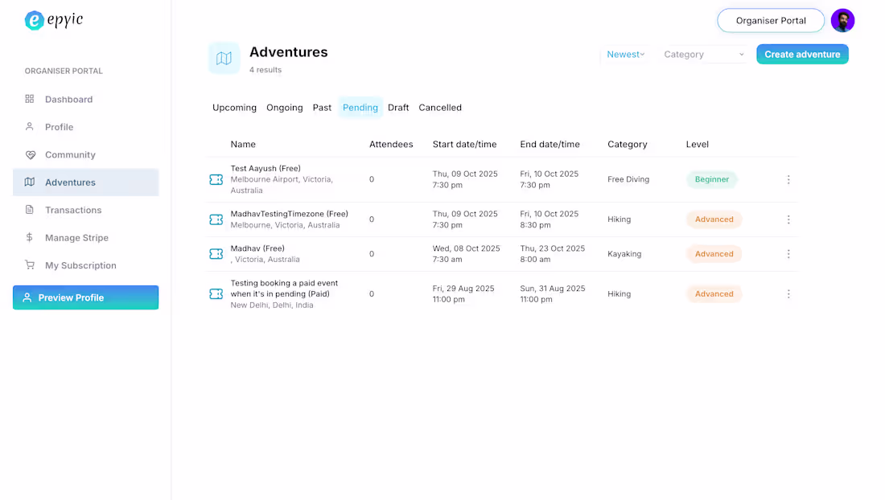
Task: Click the Community heart icon
Action: point(30,154)
